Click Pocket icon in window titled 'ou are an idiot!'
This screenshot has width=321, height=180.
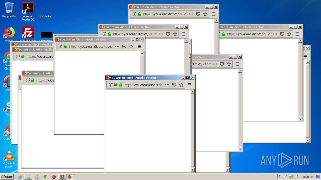282,34
